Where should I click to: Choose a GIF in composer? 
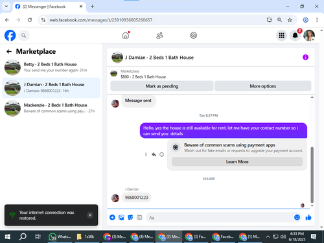pyautogui.click(x=139, y=217)
